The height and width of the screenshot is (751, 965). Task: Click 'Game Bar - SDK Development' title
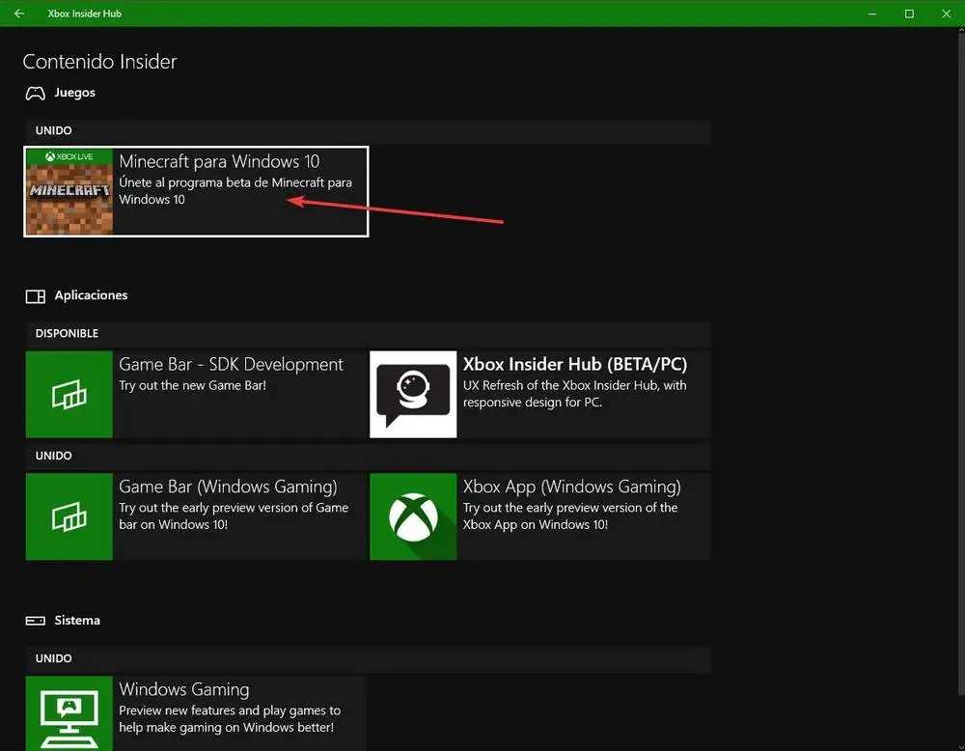tap(231, 365)
